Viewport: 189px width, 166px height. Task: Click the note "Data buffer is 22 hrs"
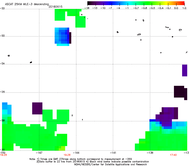coord(51,162)
